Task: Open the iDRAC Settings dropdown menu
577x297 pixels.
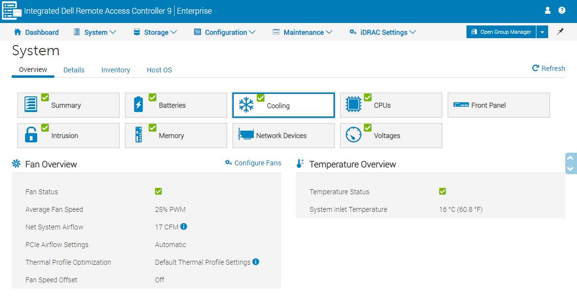Action: 383,32
